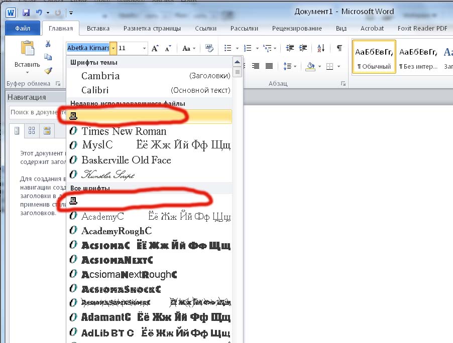Apply the Без интервала style

[x=418, y=57]
